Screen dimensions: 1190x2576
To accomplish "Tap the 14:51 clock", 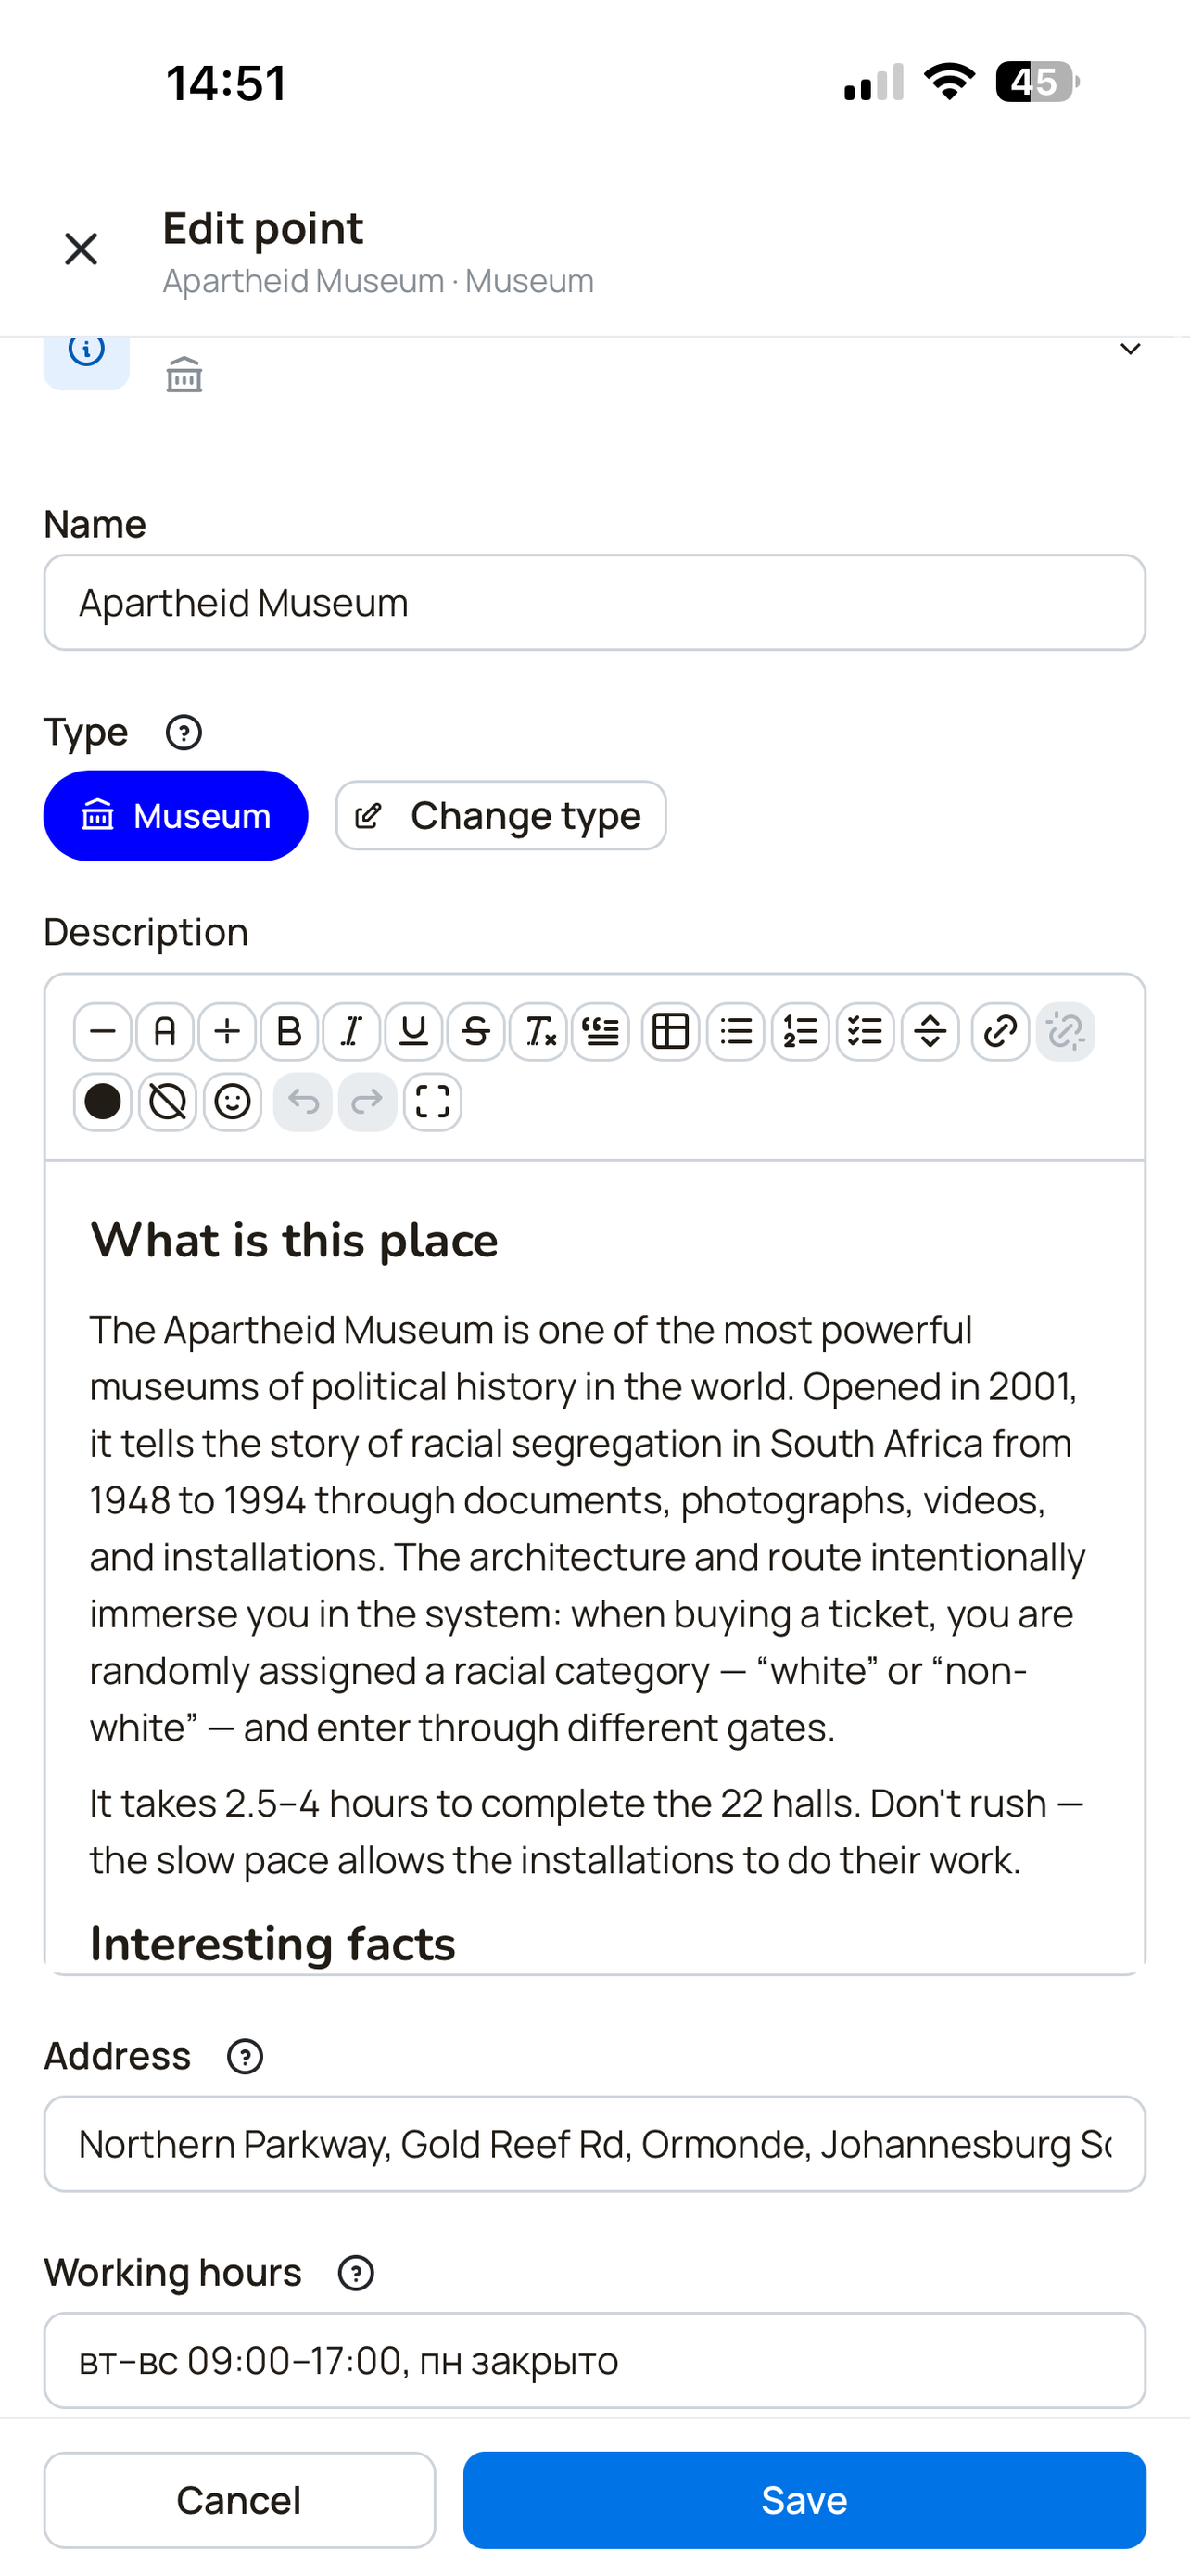I will tap(227, 83).
